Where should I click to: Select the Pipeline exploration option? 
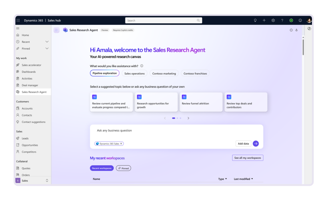pos(105,73)
